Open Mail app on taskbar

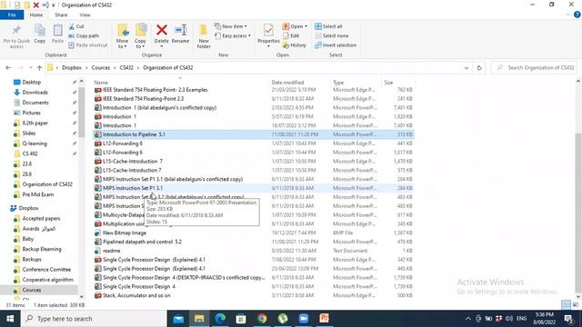pyautogui.click(x=178, y=319)
